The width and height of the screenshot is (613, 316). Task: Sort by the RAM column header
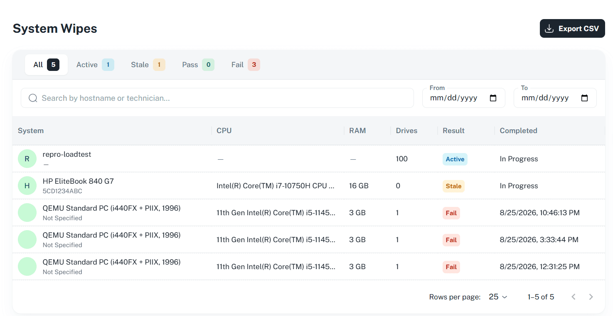pos(357,131)
